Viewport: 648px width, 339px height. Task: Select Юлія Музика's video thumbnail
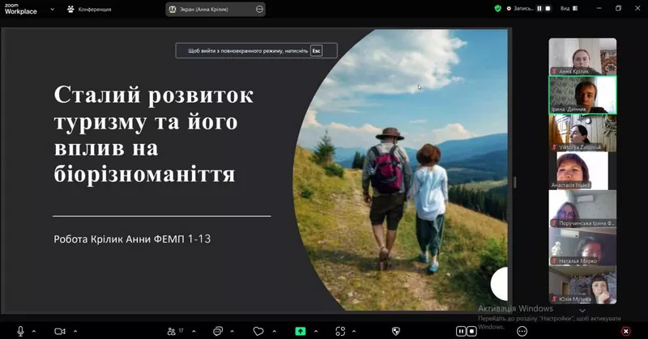582,285
